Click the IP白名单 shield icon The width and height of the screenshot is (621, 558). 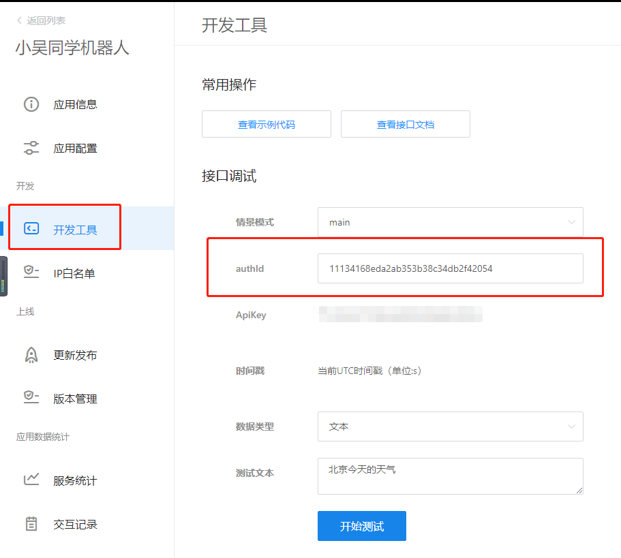(31, 273)
